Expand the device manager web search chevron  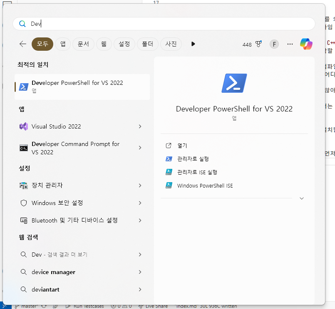pos(140,272)
